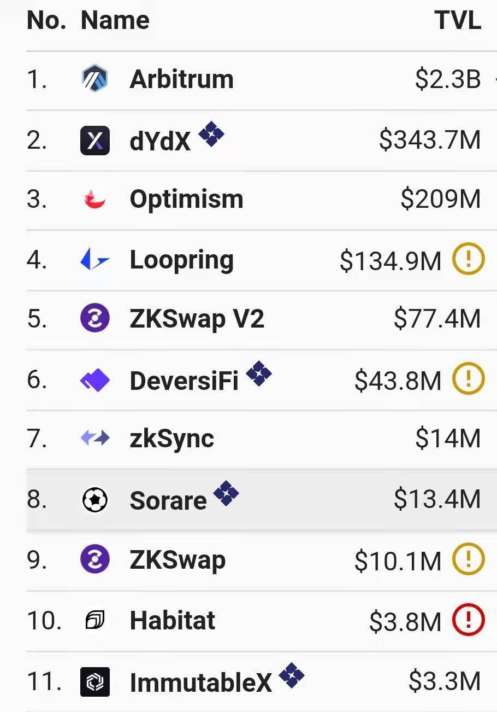Click the red warning icon beside Habitat
The image size is (497, 712).
[x=469, y=621]
